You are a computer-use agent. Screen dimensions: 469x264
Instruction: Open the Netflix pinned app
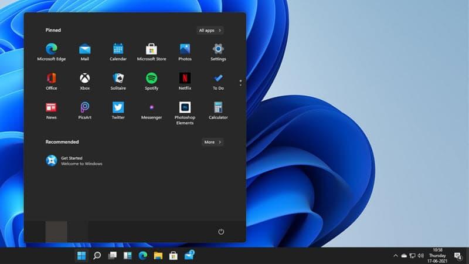click(185, 79)
